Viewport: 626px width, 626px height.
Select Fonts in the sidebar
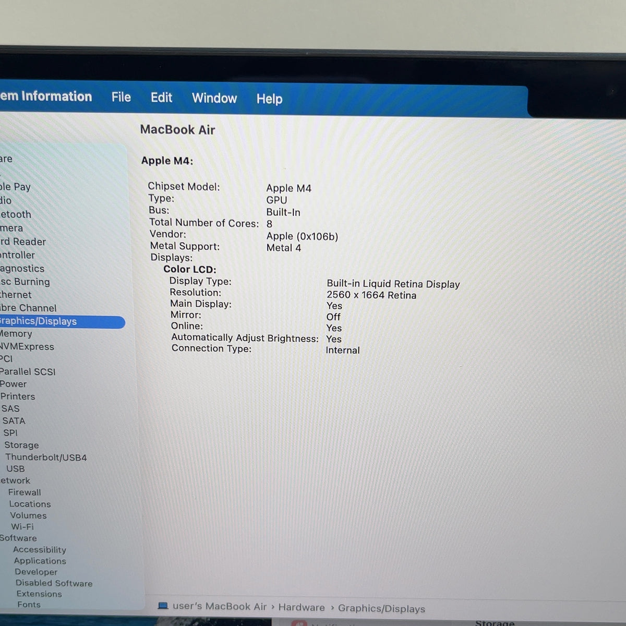(29, 605)
